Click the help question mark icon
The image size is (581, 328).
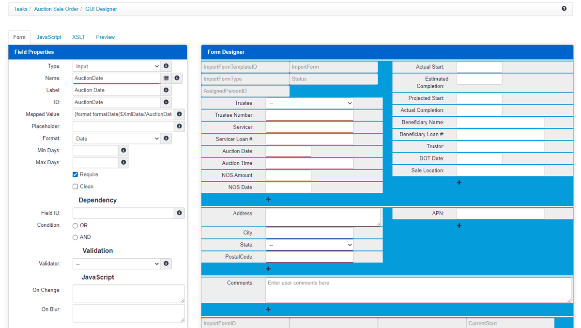564,9
